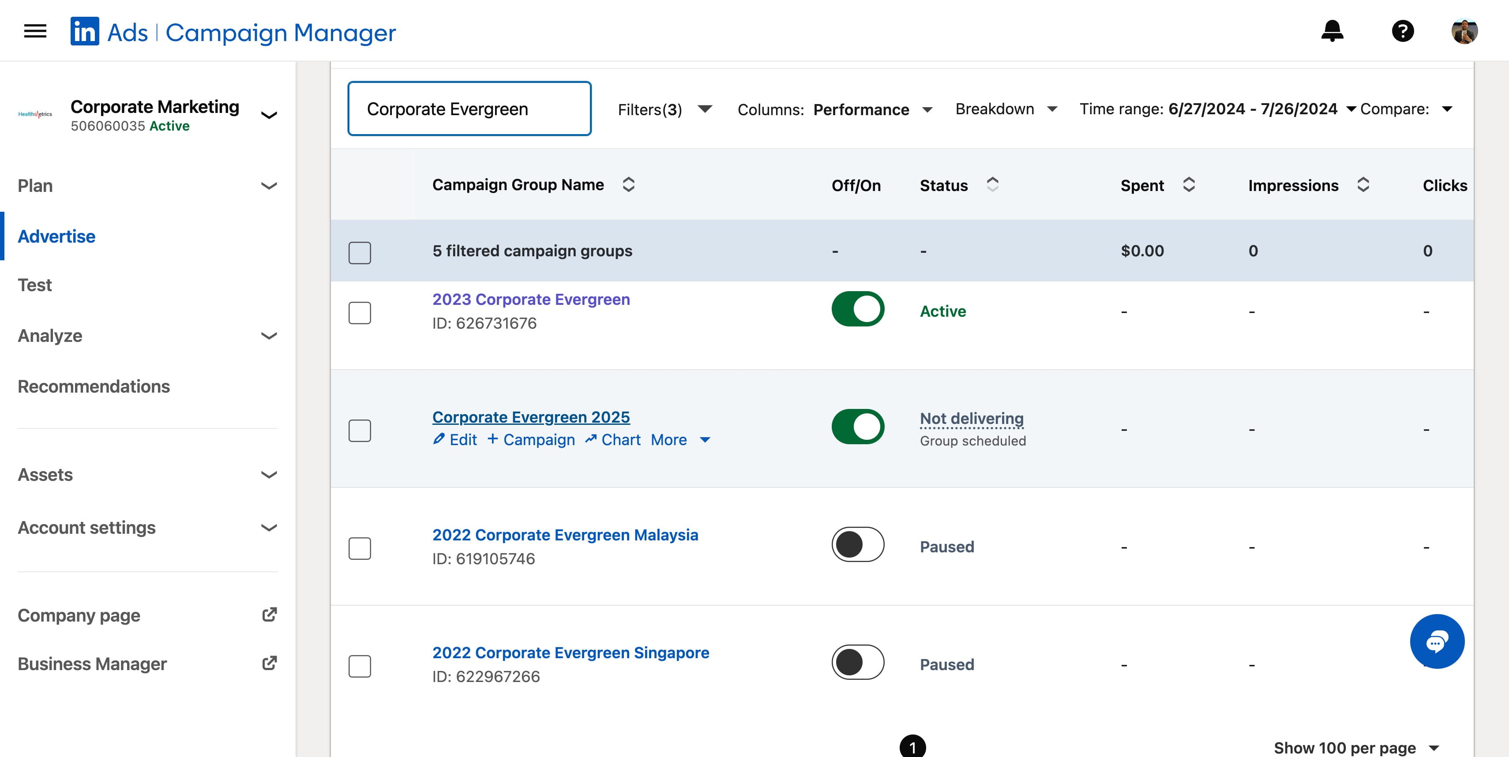The width and height of the screenshot is (1509, 757).
Task: Open Business Manager in the sidebar
Action: tap(92, 664)
